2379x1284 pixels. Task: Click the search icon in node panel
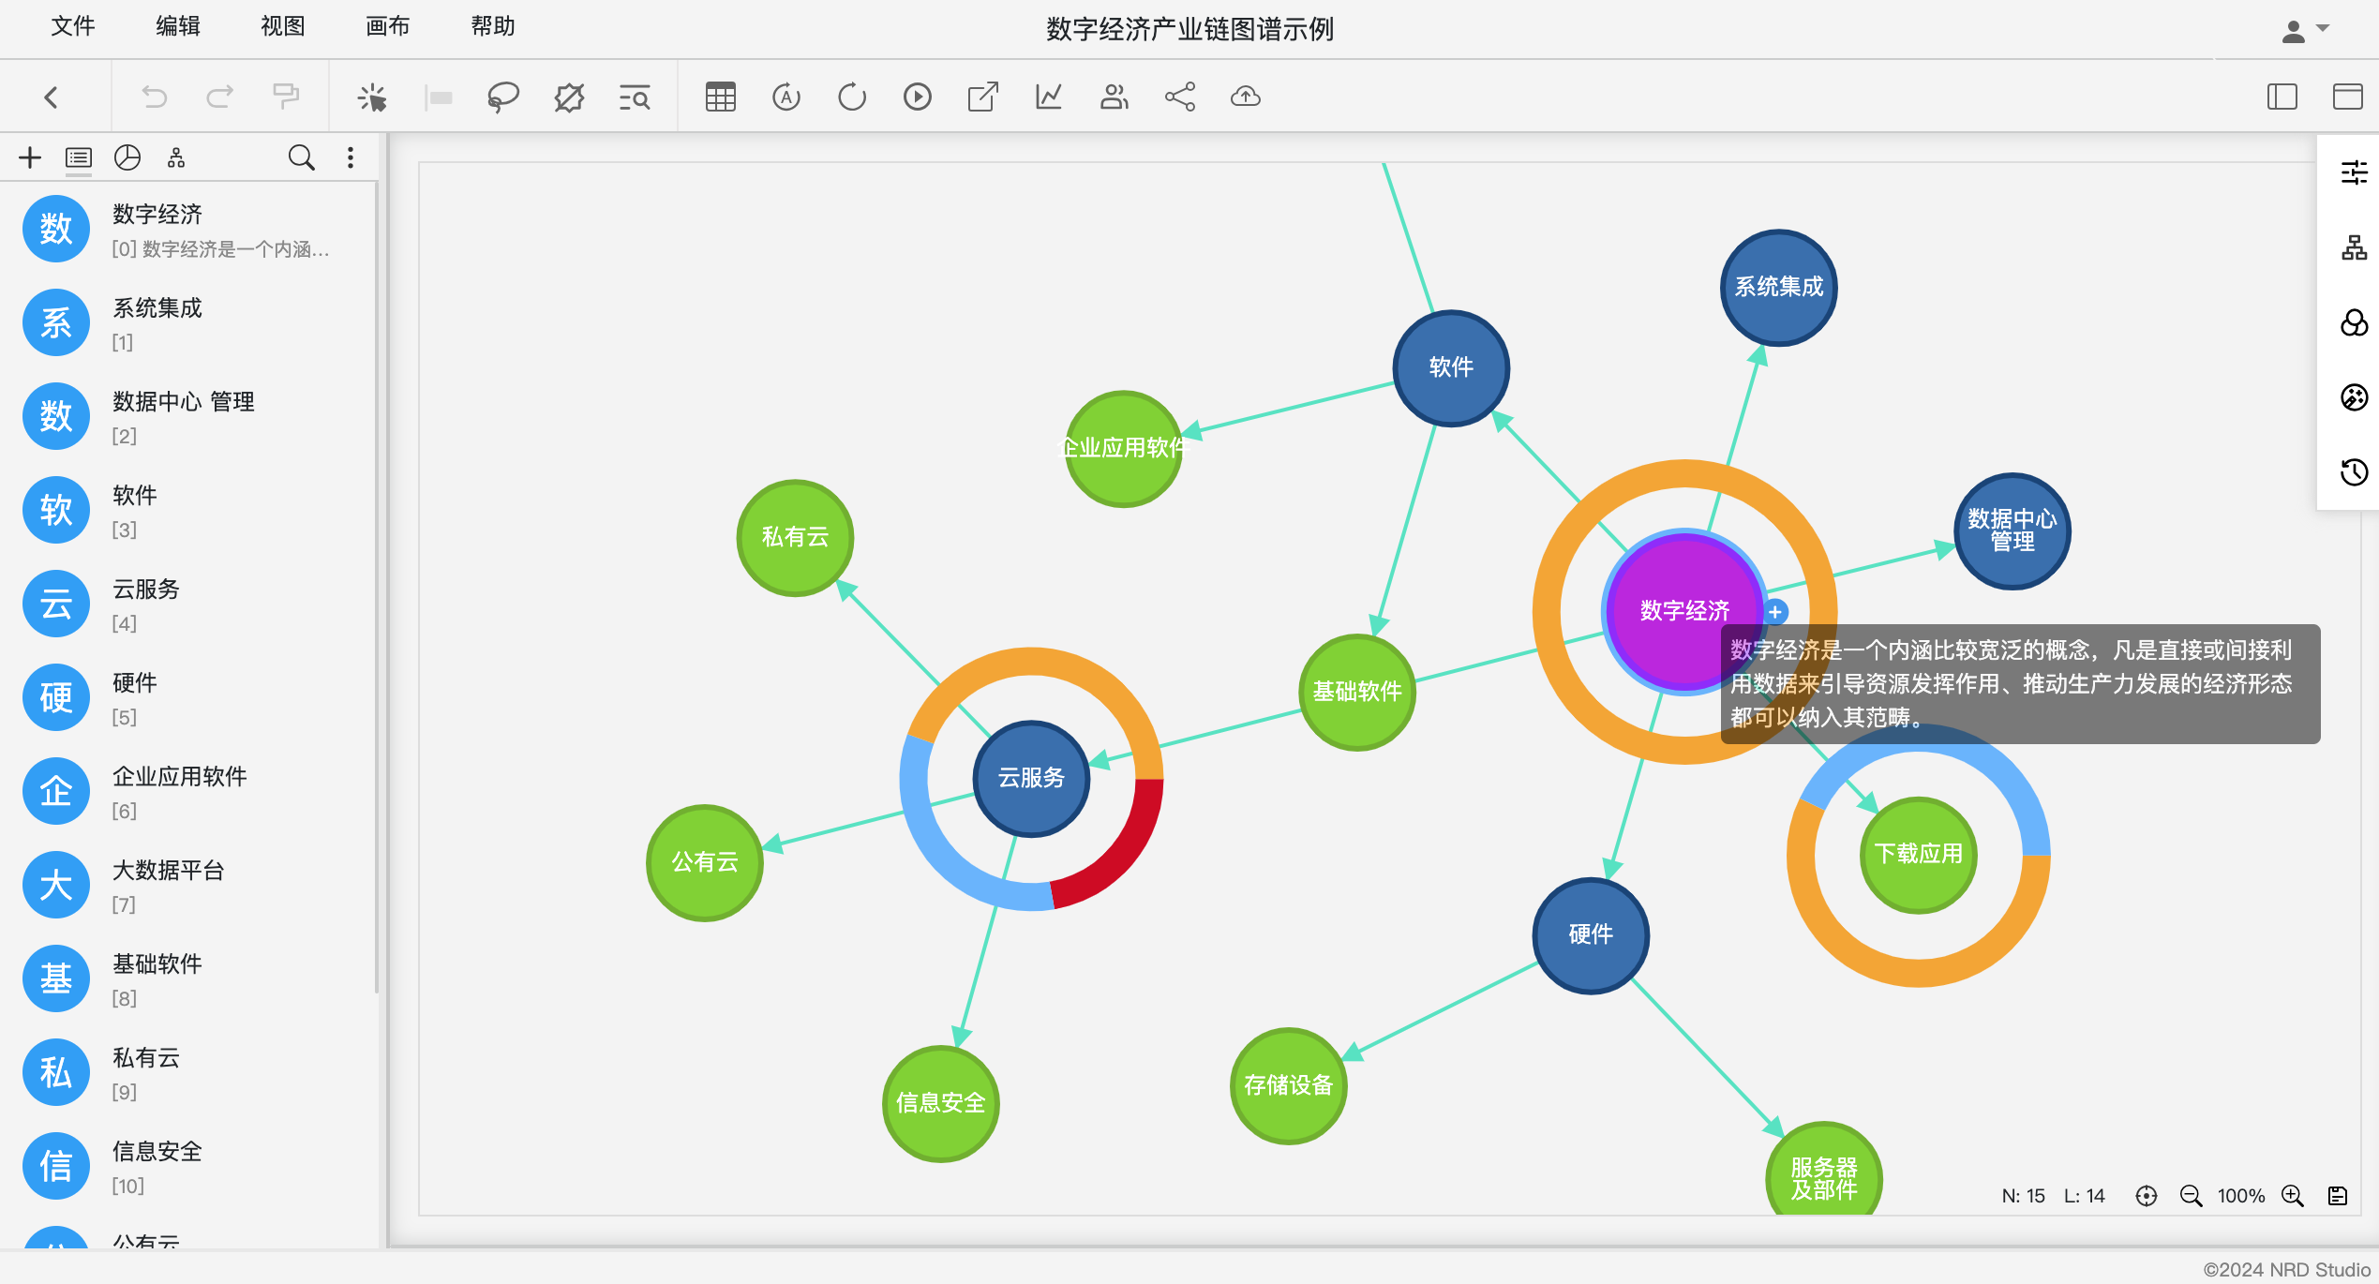[x=301, y=157]
